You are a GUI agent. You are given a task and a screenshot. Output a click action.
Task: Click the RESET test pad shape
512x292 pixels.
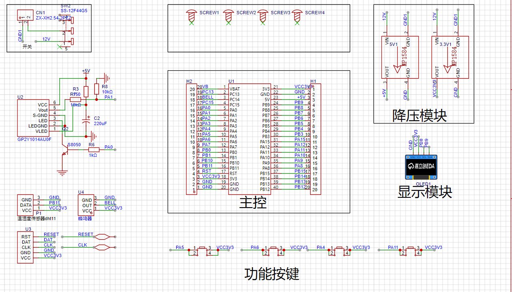102,237
